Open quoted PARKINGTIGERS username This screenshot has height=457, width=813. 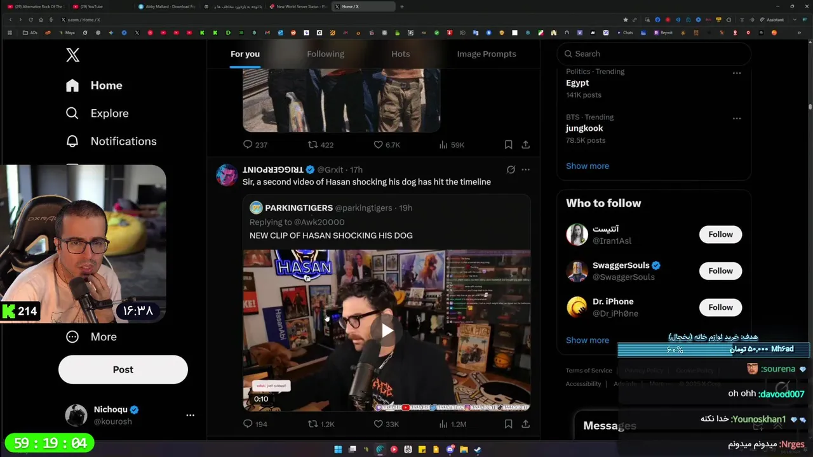pyautogui.click(x=299, y=208)
